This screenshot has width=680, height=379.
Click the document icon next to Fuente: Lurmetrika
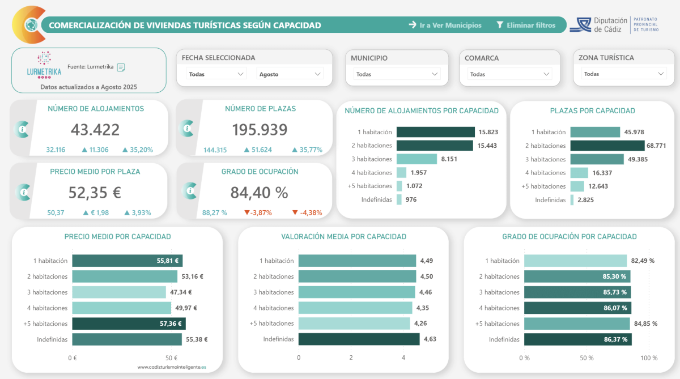click(120, 66)
